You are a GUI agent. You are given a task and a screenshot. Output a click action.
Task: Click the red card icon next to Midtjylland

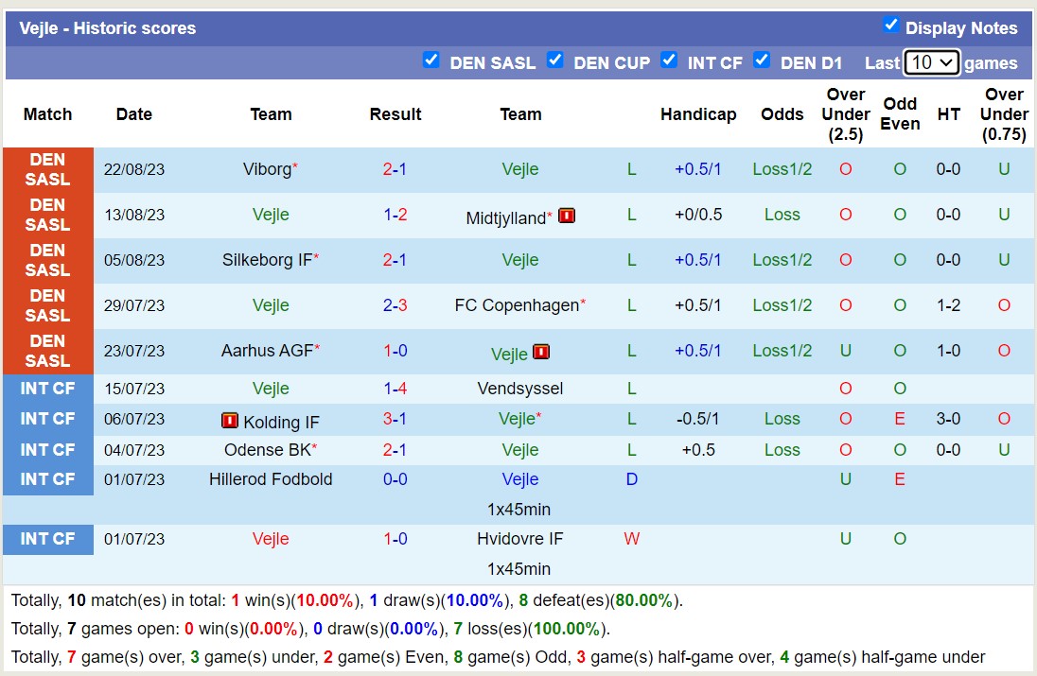(x=566, y=215)
